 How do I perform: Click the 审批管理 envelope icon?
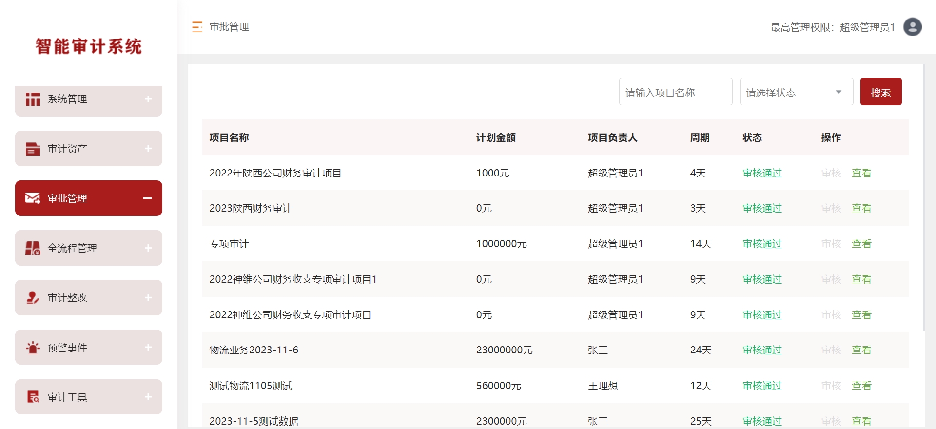pyautogui.click(x=33, y=198)
